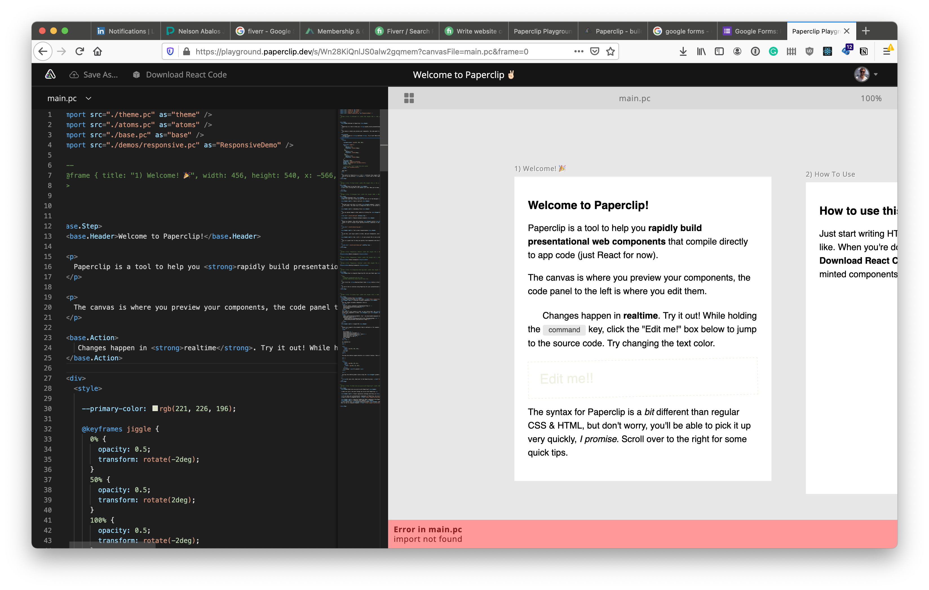Switch to Fiverr / Search tab

(x=404, y=31)
